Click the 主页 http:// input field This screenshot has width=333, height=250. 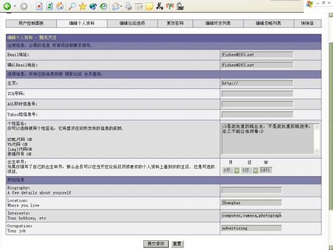coord(257,84)
